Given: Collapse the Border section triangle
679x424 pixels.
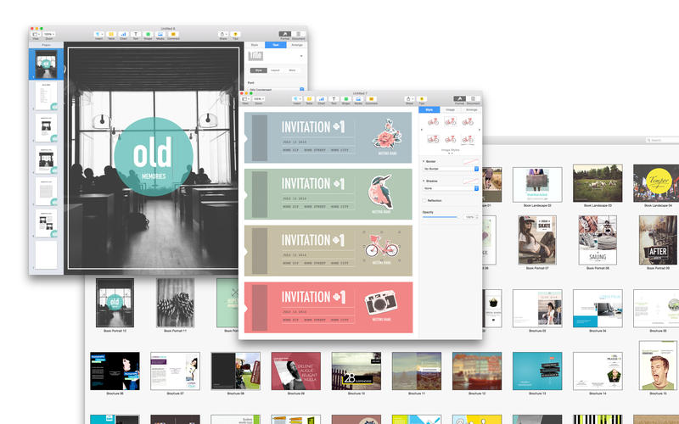Looking at the screenshot, I should 424,161.
